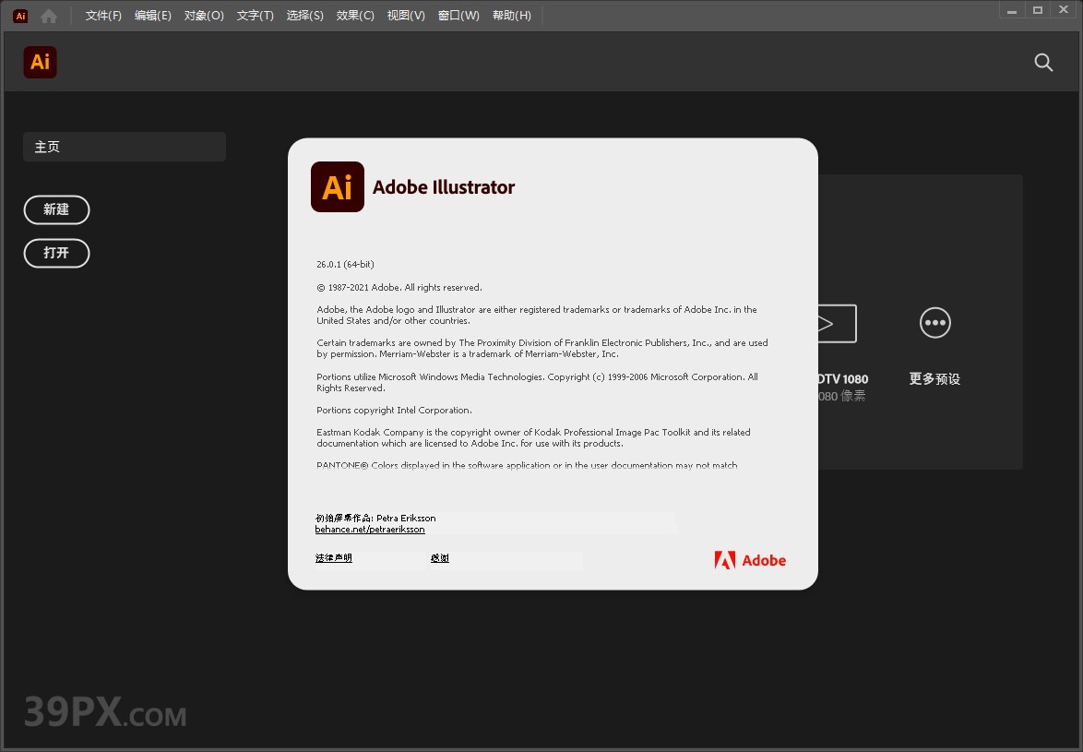
Task: Open the 视图(V) menu
Action: (406, 15)
